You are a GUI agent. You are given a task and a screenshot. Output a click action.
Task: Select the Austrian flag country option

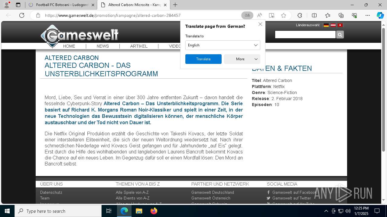tap(333, 25)
